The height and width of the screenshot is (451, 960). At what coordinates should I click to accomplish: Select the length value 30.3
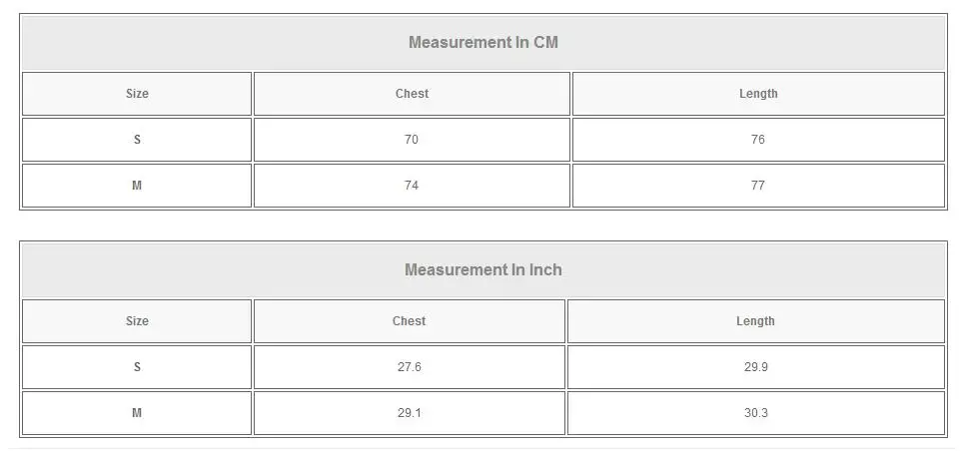click(x=755, y=413)
